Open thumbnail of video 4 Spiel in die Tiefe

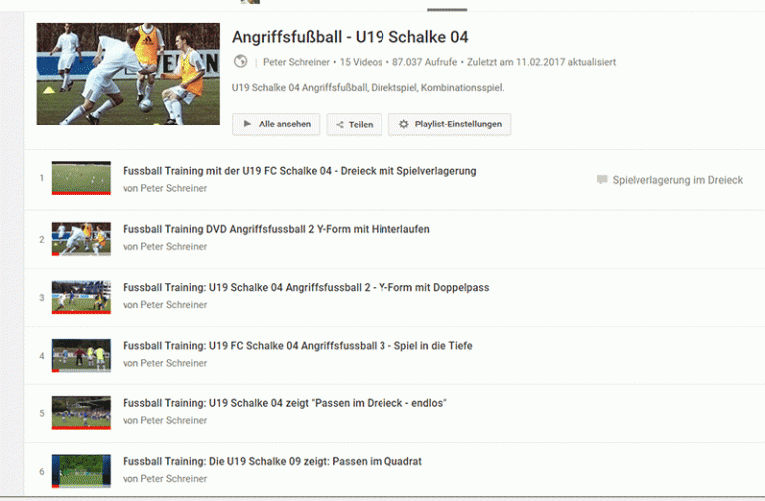coord(81,356)
